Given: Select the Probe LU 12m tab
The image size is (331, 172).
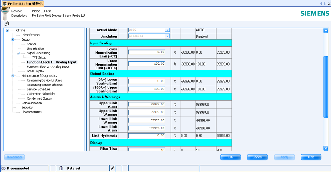Looking at the screenshot, I should [x=23, y=3].
